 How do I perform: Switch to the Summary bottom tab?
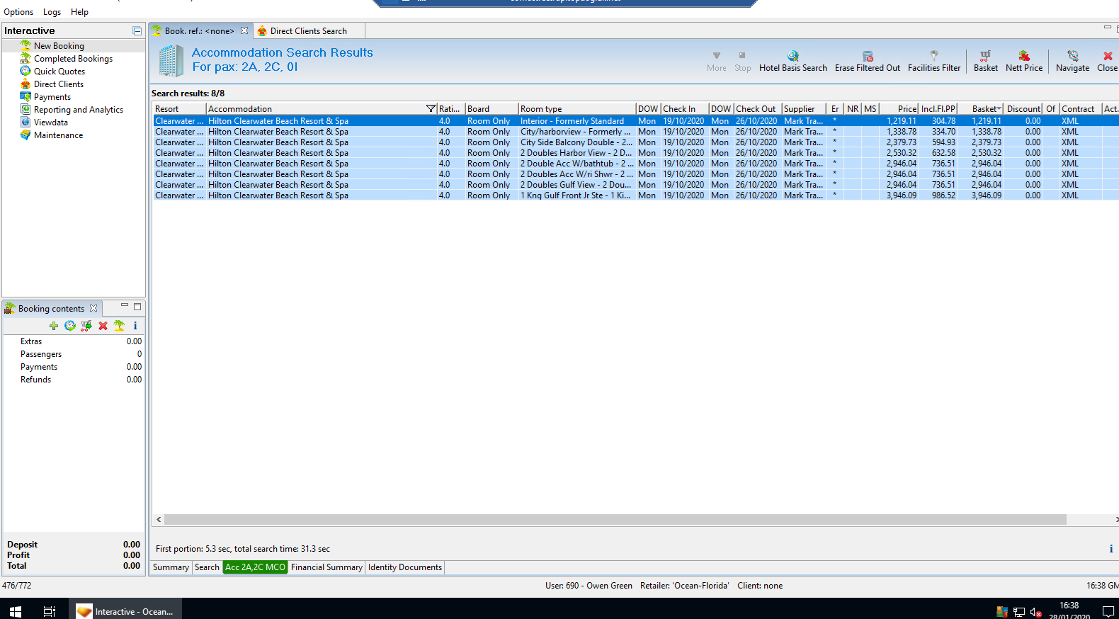[x=171, y=567]
